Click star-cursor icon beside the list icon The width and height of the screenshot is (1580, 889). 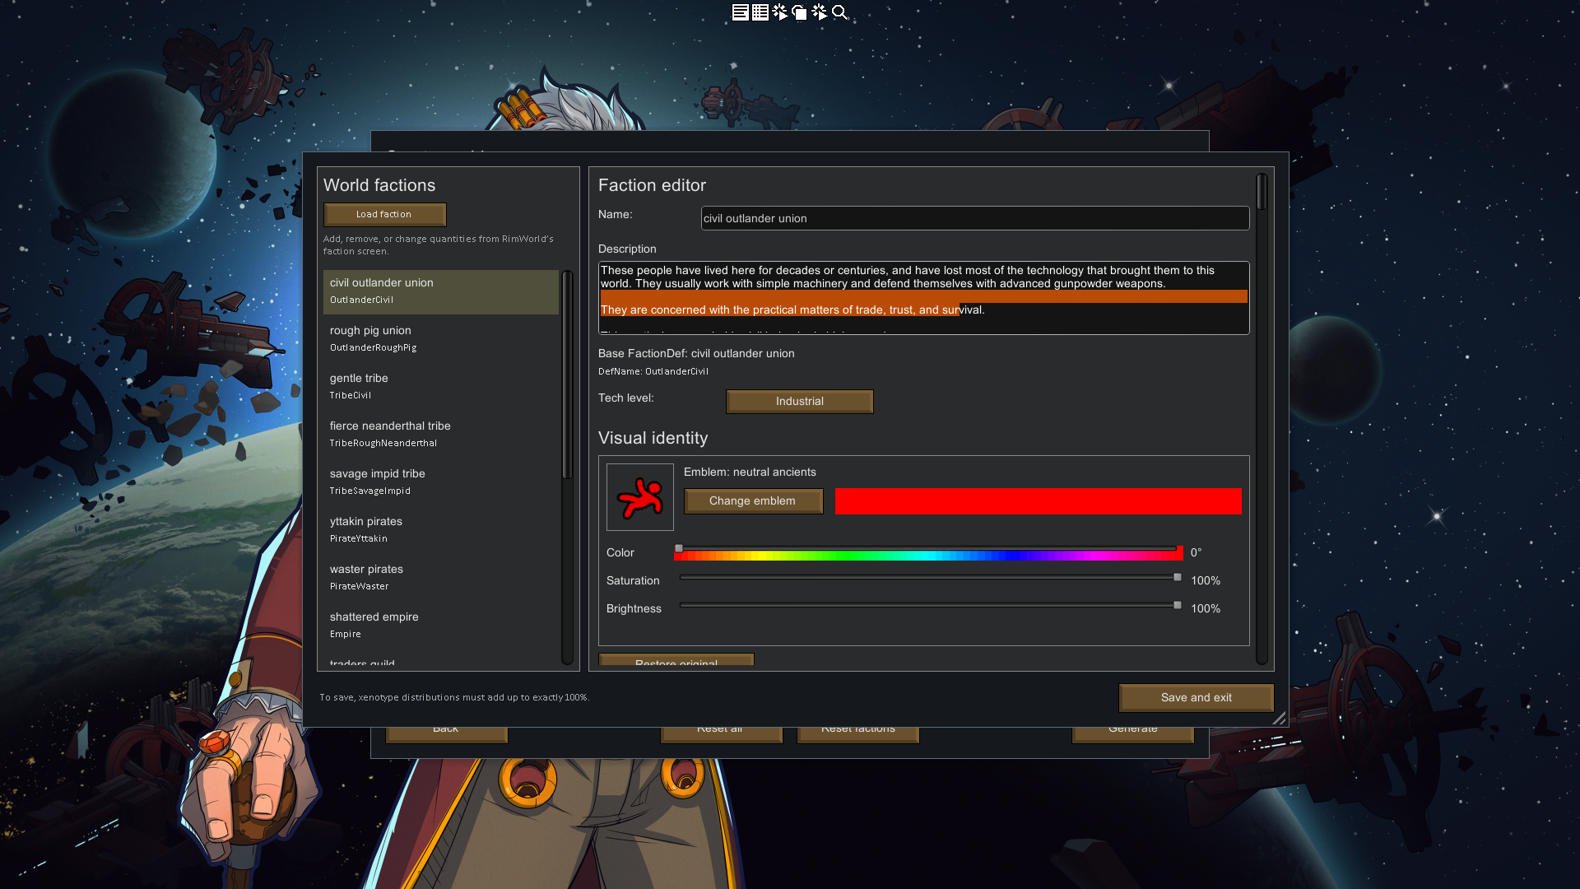(780, 12)
